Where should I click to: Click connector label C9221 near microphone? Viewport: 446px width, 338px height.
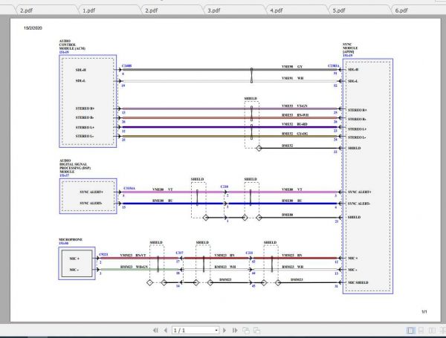(x=103, y=254)
